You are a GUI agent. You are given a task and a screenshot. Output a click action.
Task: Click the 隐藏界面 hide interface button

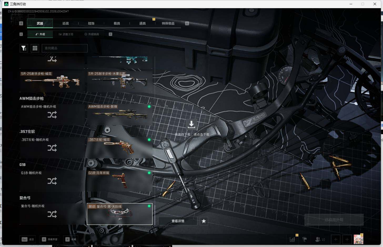pos(50,239)
